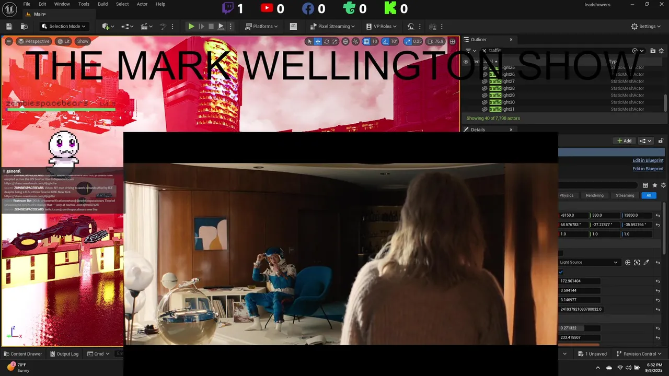Clear the Outliner search text with X

tap(484, 51)
